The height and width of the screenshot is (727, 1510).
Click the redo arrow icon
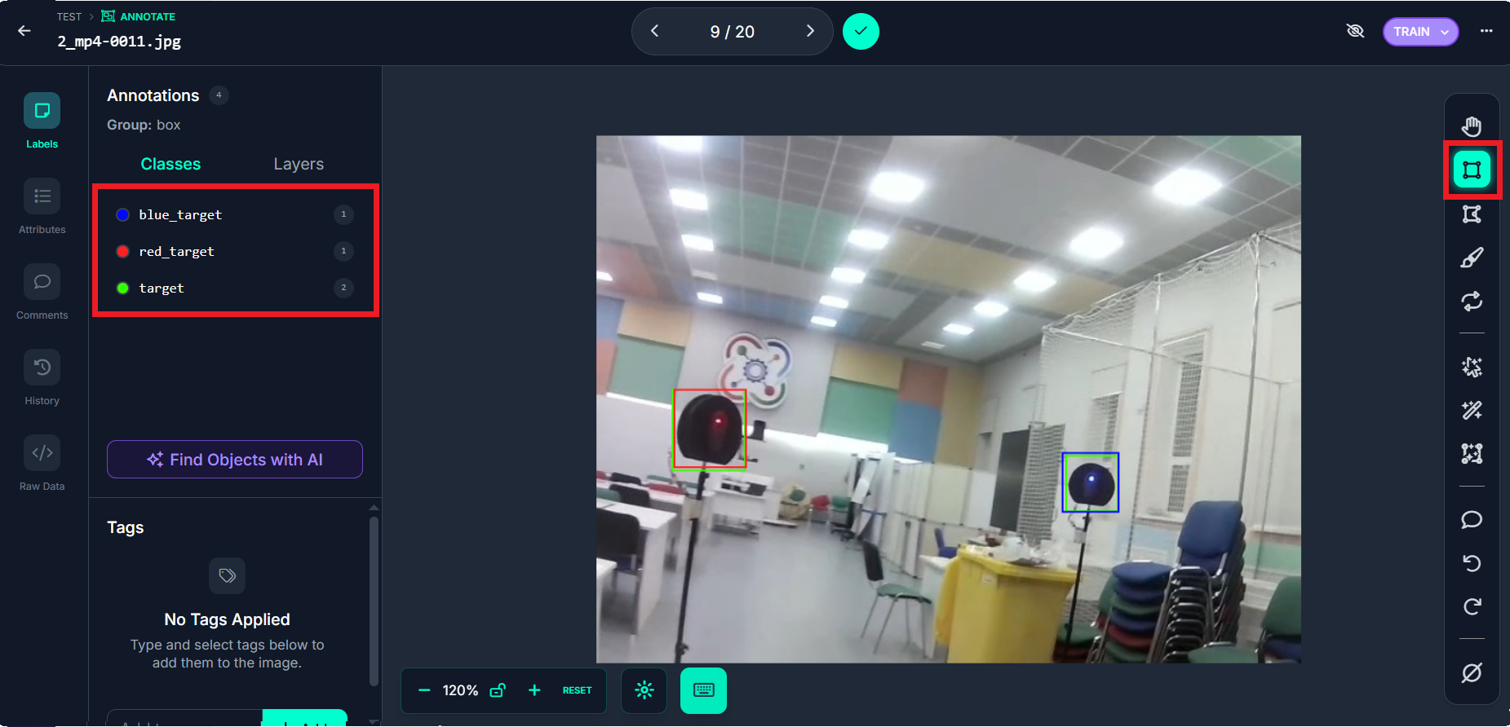(1472, 606)
